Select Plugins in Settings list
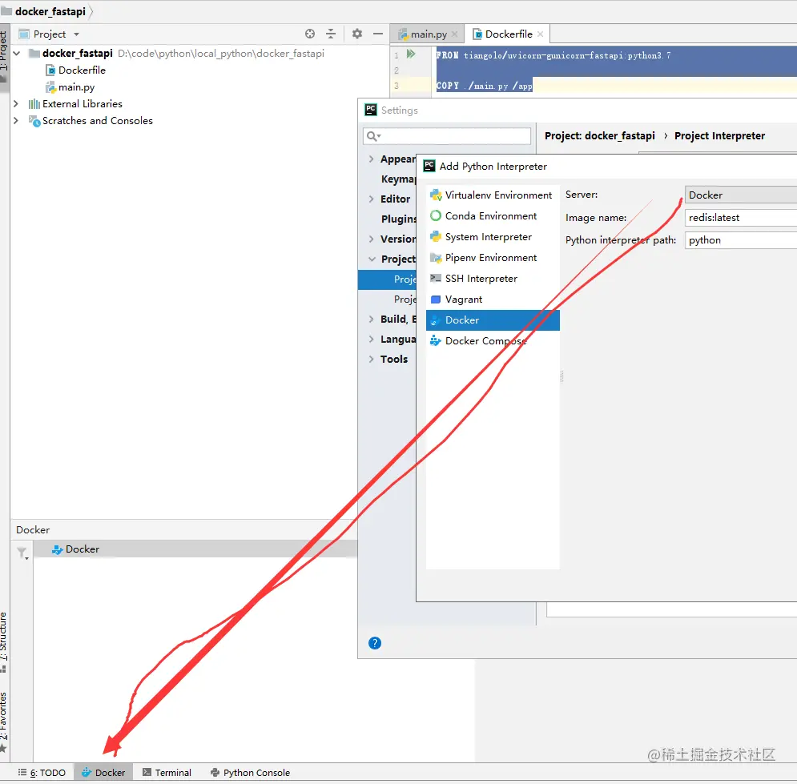This screenshot has height=784, width=797. 399,219
